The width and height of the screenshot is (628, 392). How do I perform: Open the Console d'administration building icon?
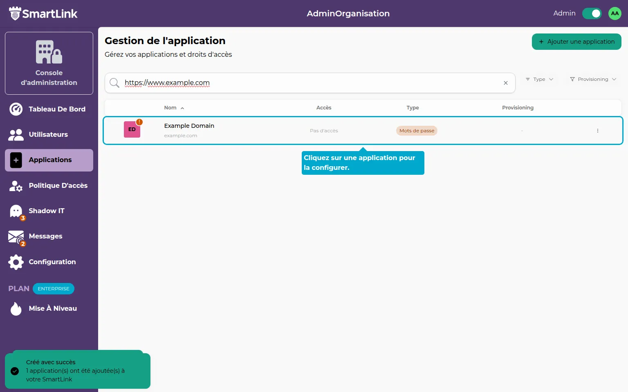pyautogui.click(x=49, y=52)
